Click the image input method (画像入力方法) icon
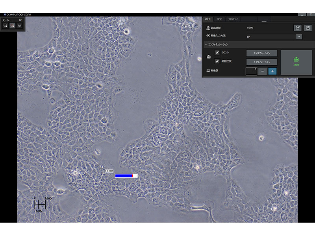 point(208,36)
